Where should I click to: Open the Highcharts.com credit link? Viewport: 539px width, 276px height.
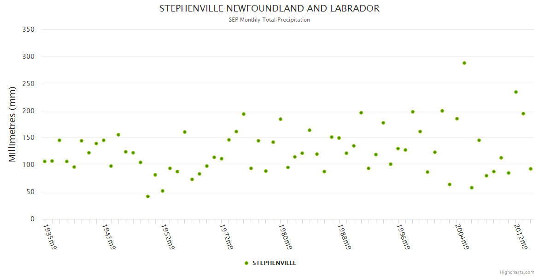tap(517, 272)
